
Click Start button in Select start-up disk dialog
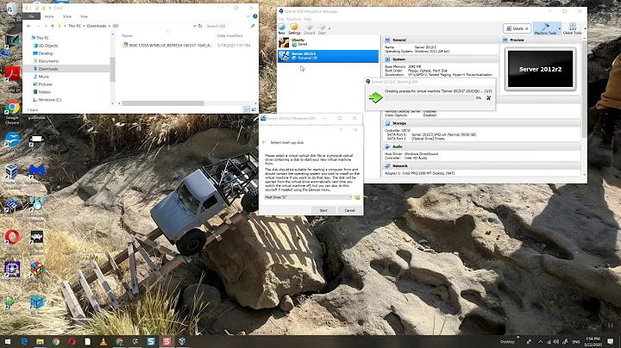pos(323,210)
